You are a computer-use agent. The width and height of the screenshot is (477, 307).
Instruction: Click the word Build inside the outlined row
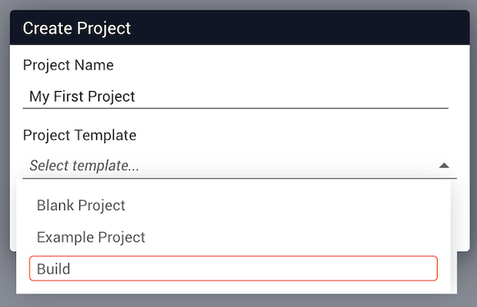point(54,269)
